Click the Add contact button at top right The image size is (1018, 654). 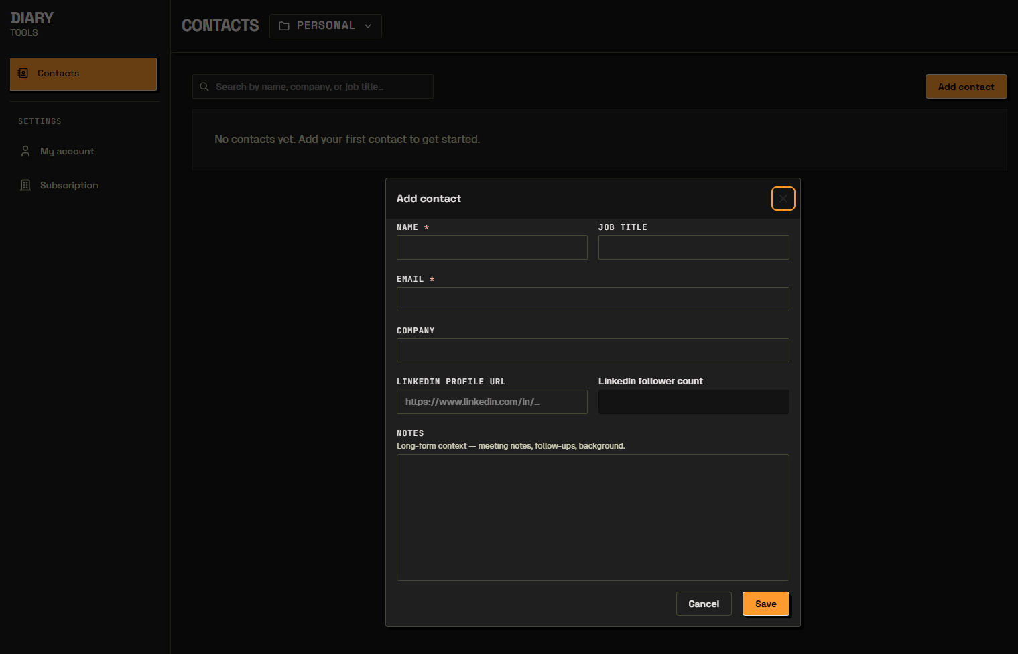coord(966,87)
